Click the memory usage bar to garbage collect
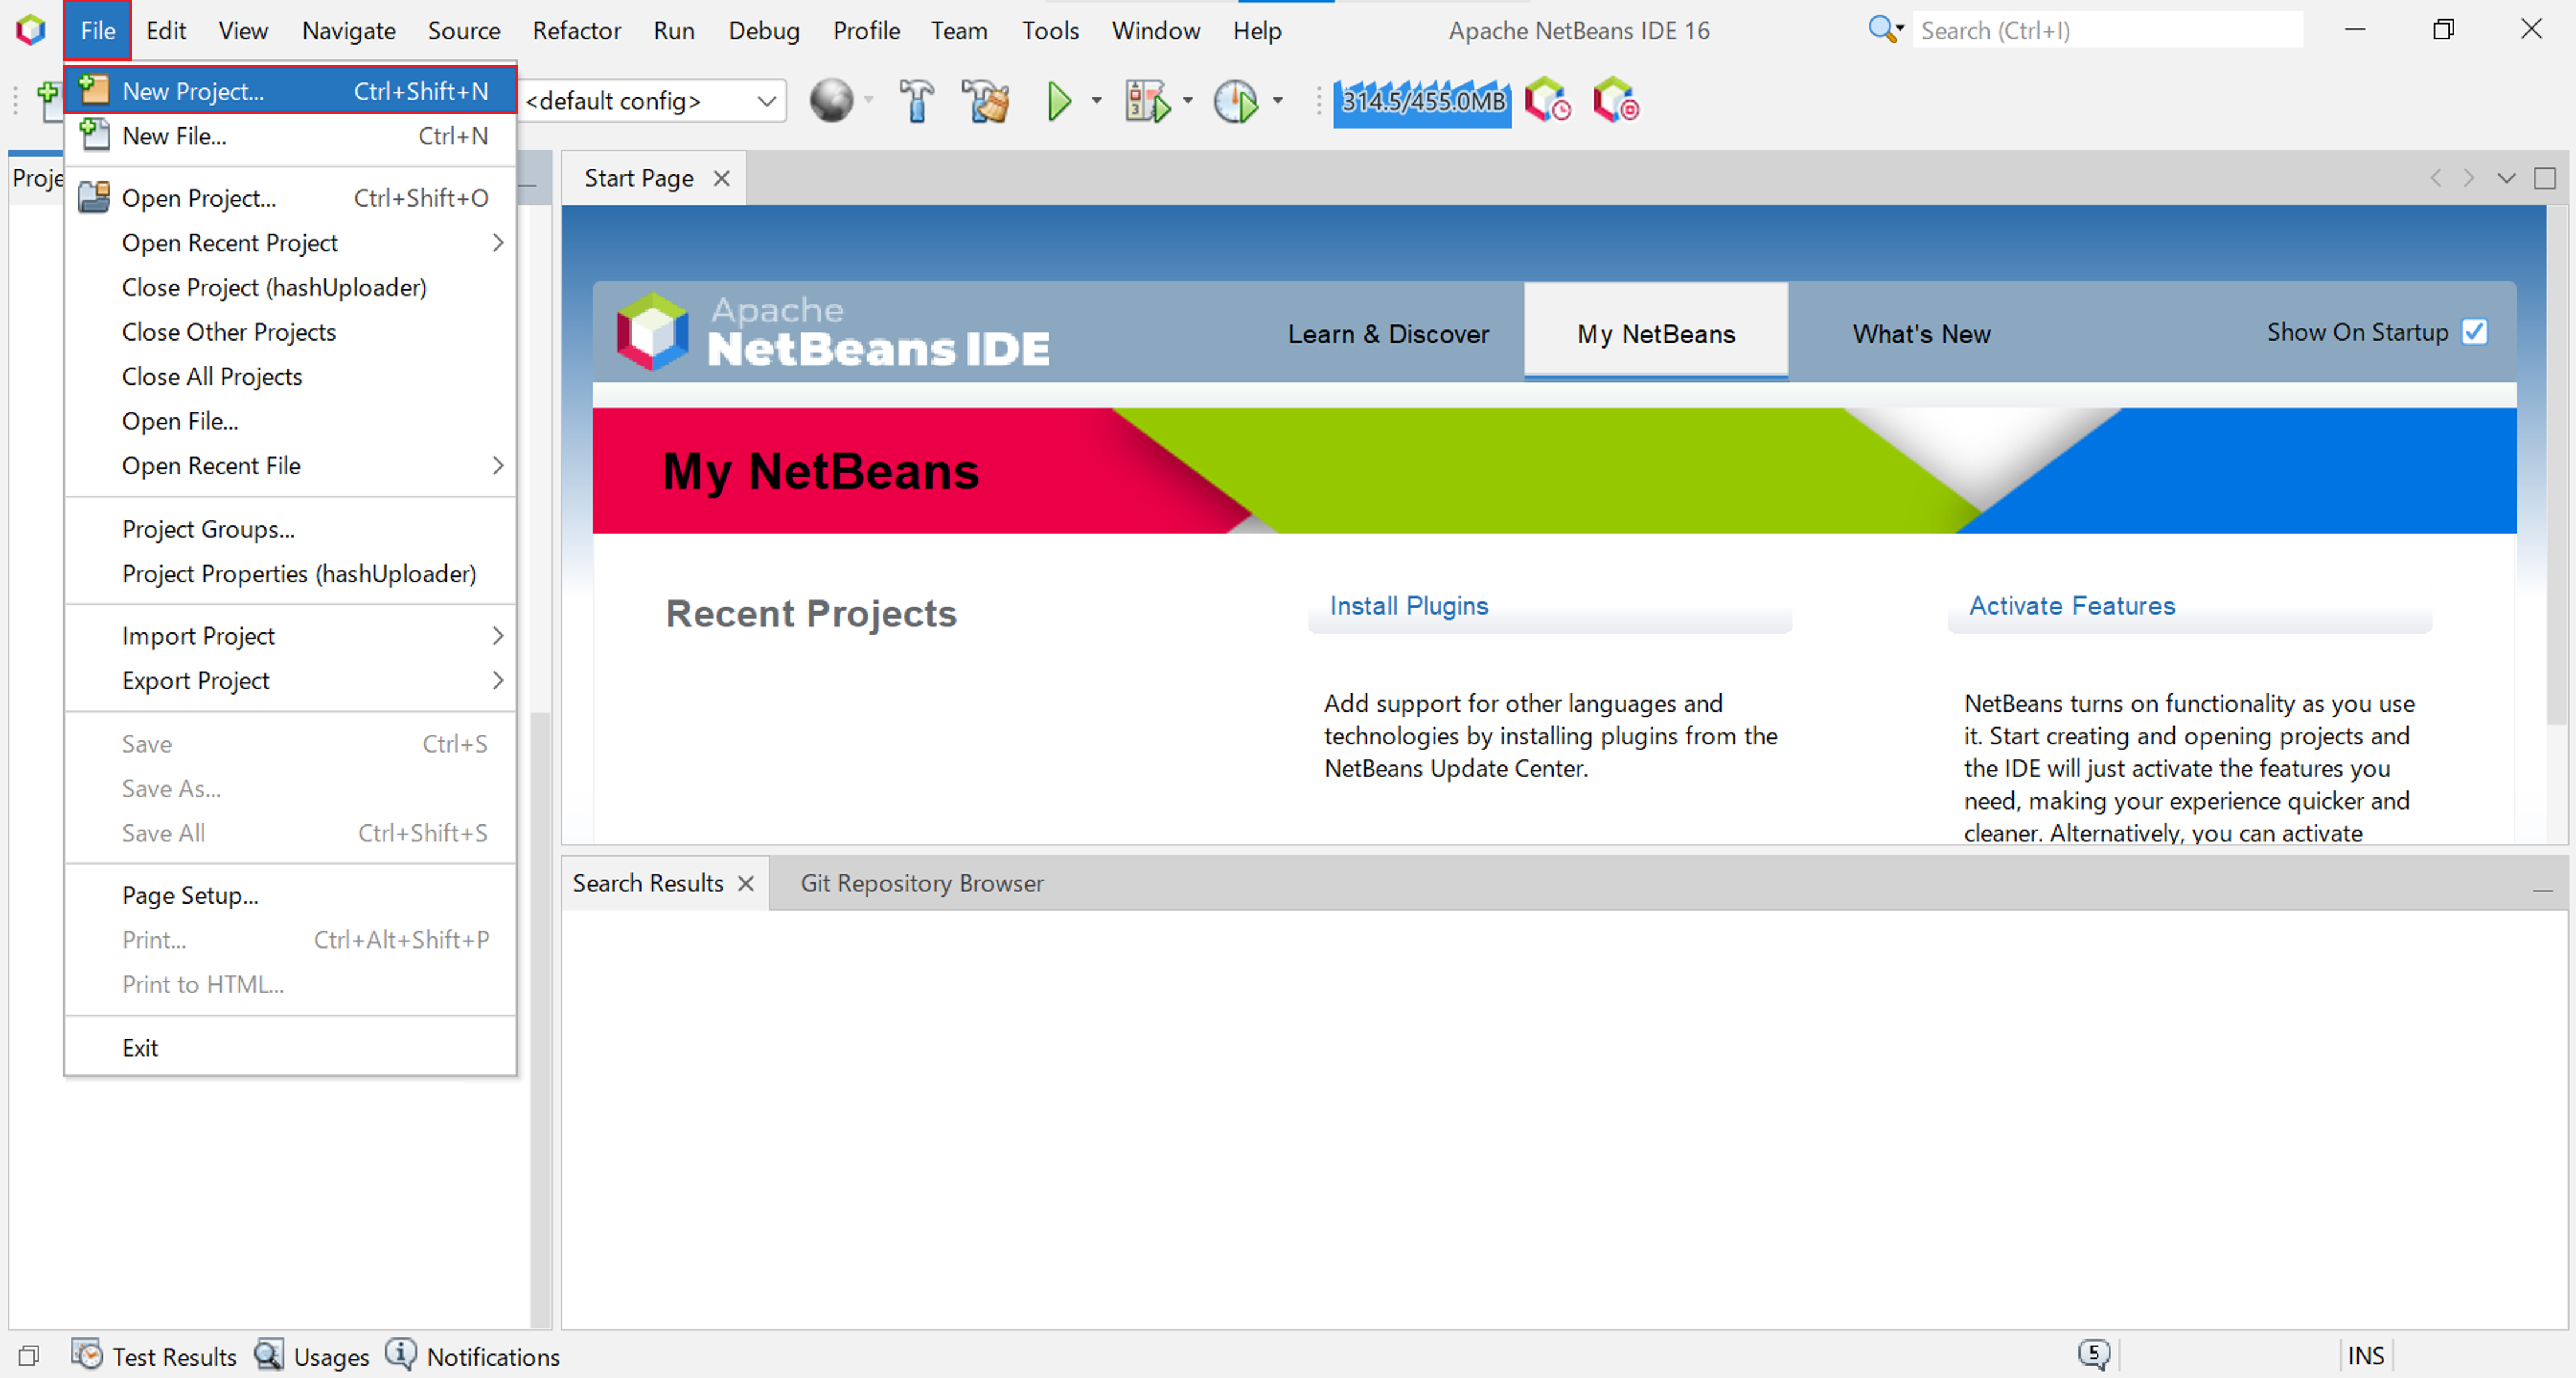 coord(1421,101)
